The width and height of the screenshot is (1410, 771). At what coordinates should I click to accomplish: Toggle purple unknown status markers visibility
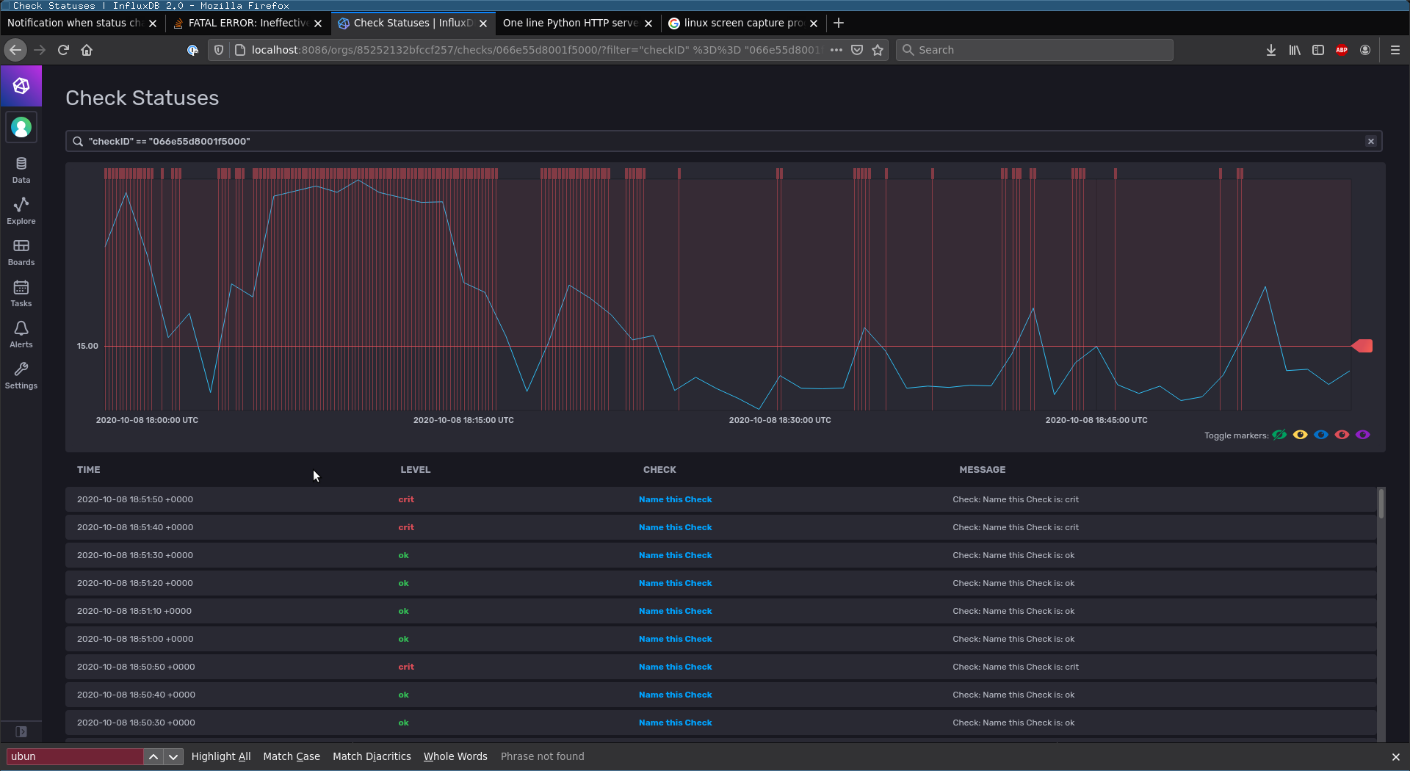(1363, 435)
